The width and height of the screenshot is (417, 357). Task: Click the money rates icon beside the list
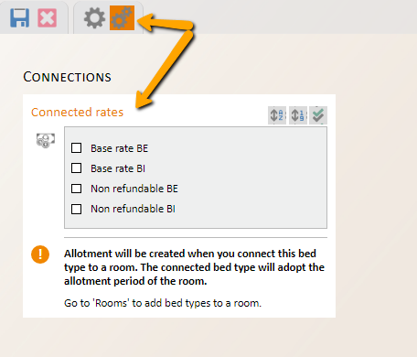[46, 141]
